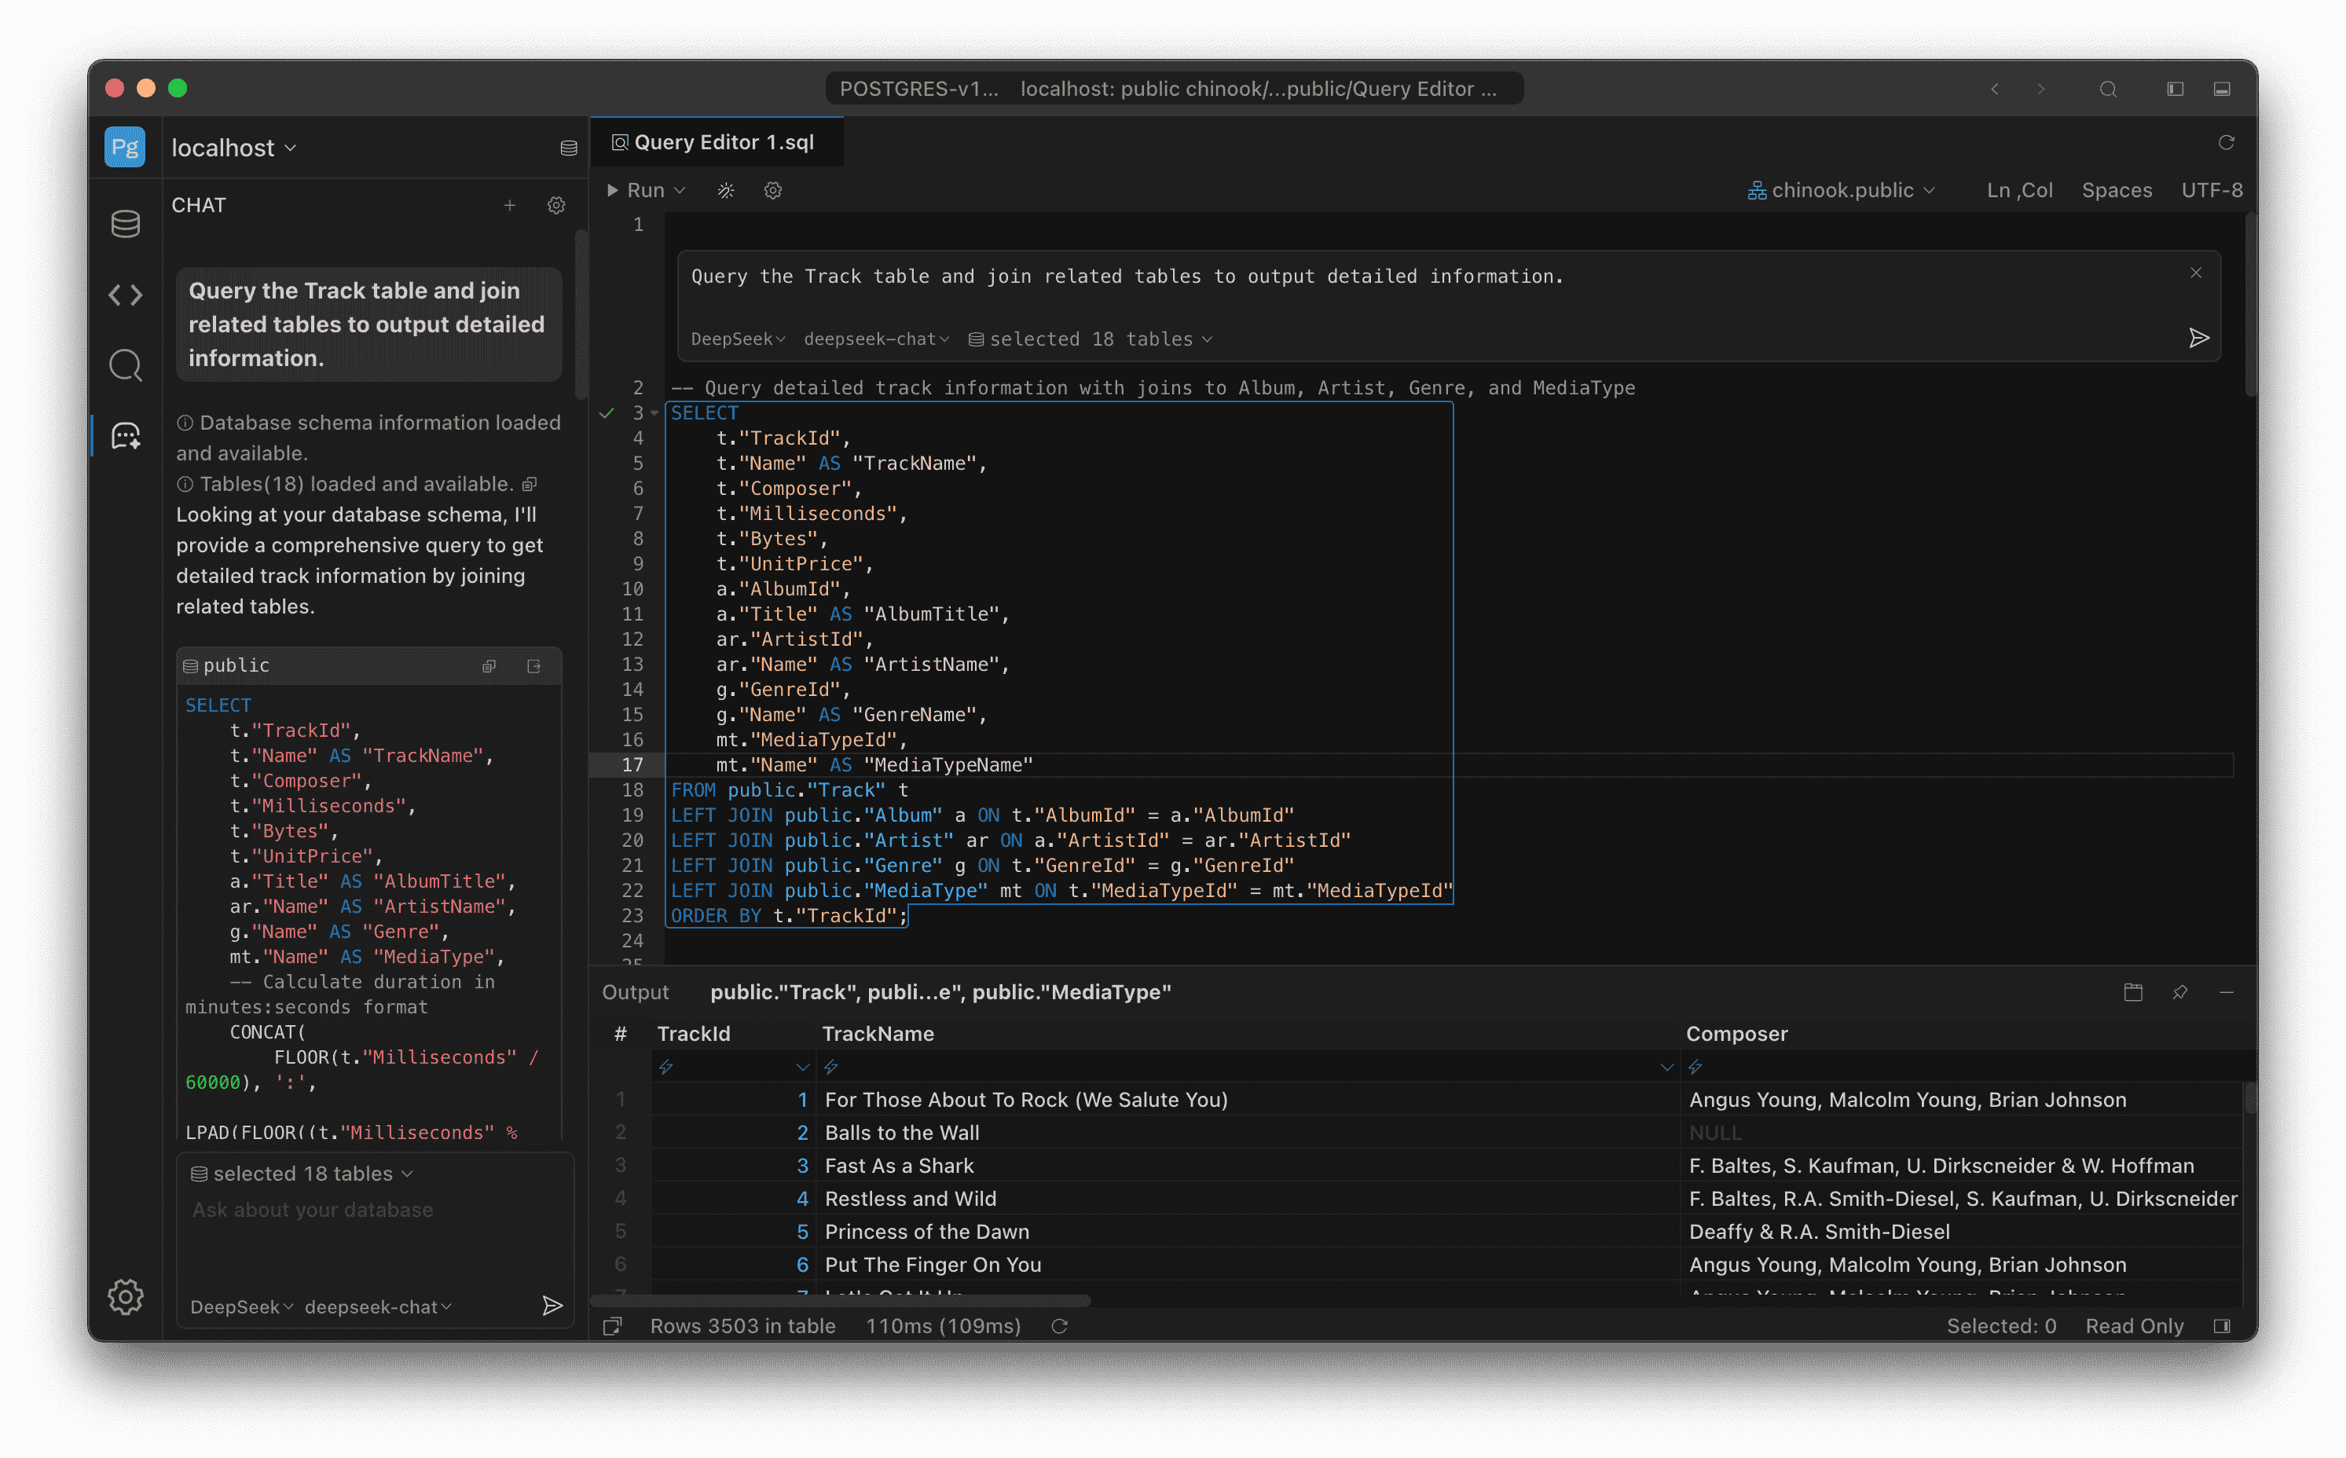2346x1458 pixels.
Task: Open search using the magnifier sidebar icon
Action: click(x=126, y=364)
